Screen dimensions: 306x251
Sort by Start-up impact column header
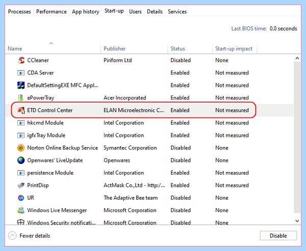click(235, 48)
